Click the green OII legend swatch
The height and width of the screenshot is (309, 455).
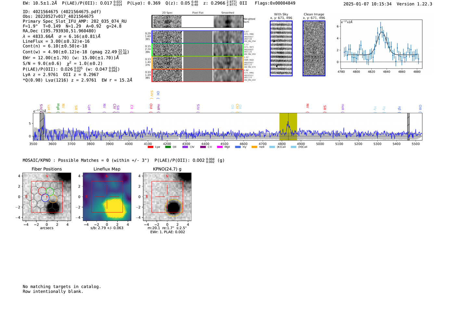tap(168, 147)
